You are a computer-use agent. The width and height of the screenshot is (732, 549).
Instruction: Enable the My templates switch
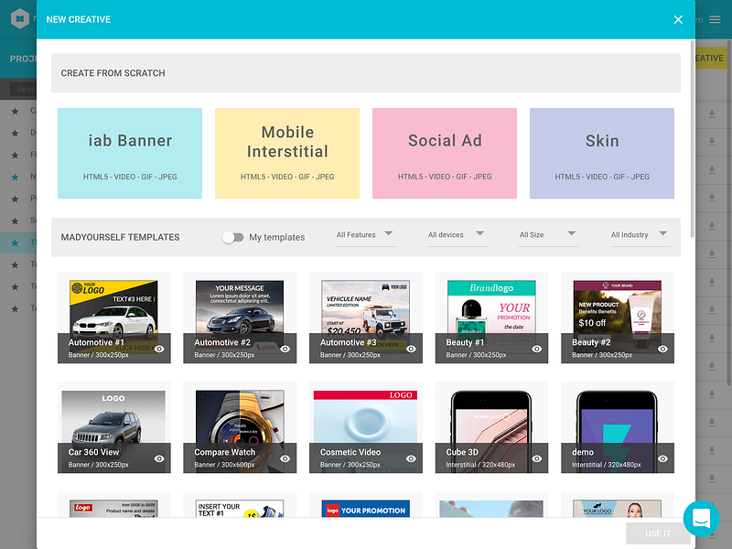pos(232,237)
